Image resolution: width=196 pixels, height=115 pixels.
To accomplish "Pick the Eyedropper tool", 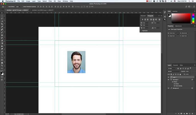I will [x=2, y=27].
